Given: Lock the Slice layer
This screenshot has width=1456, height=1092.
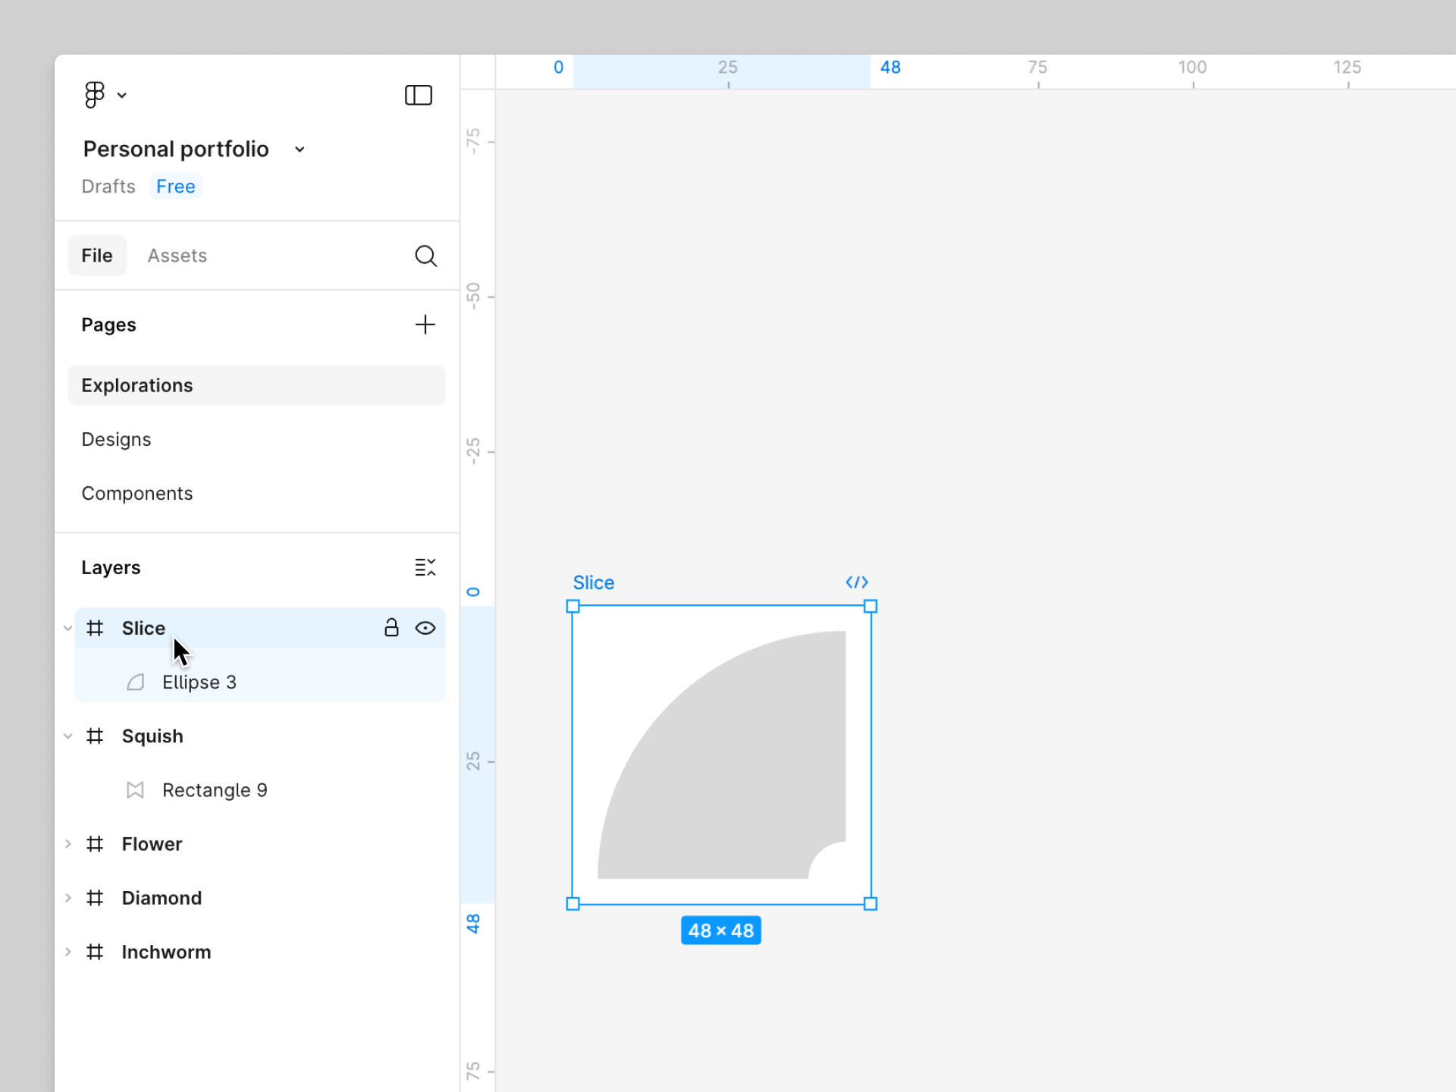Looking at the screenshot, I should [391, 628].
